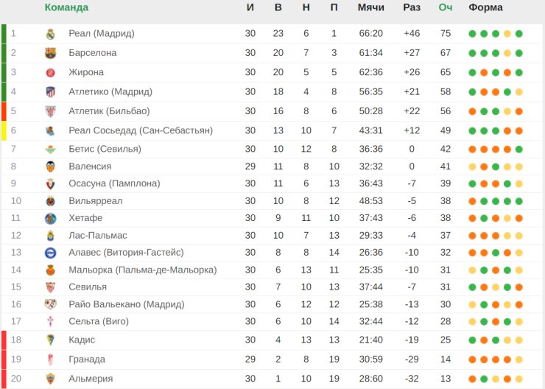The image size is (545, 389).
Task: Click the Cádiz crest icon
Action: [50, 340]
